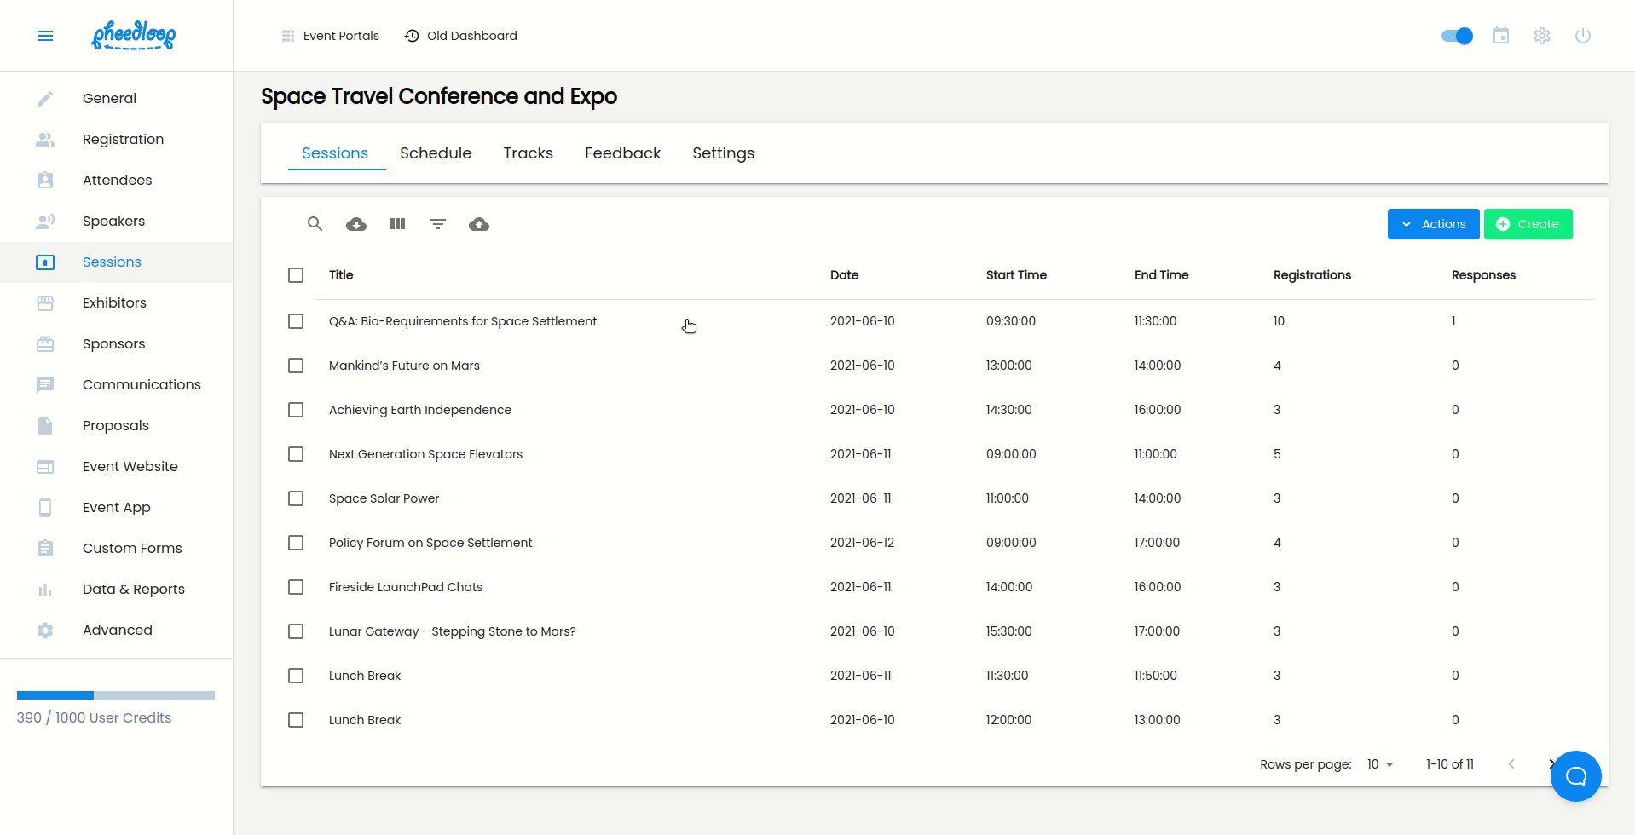The height and width of the screenshot is (835, 1635).
Task: Click the cloud upload import icon
Action: [479, 224]
